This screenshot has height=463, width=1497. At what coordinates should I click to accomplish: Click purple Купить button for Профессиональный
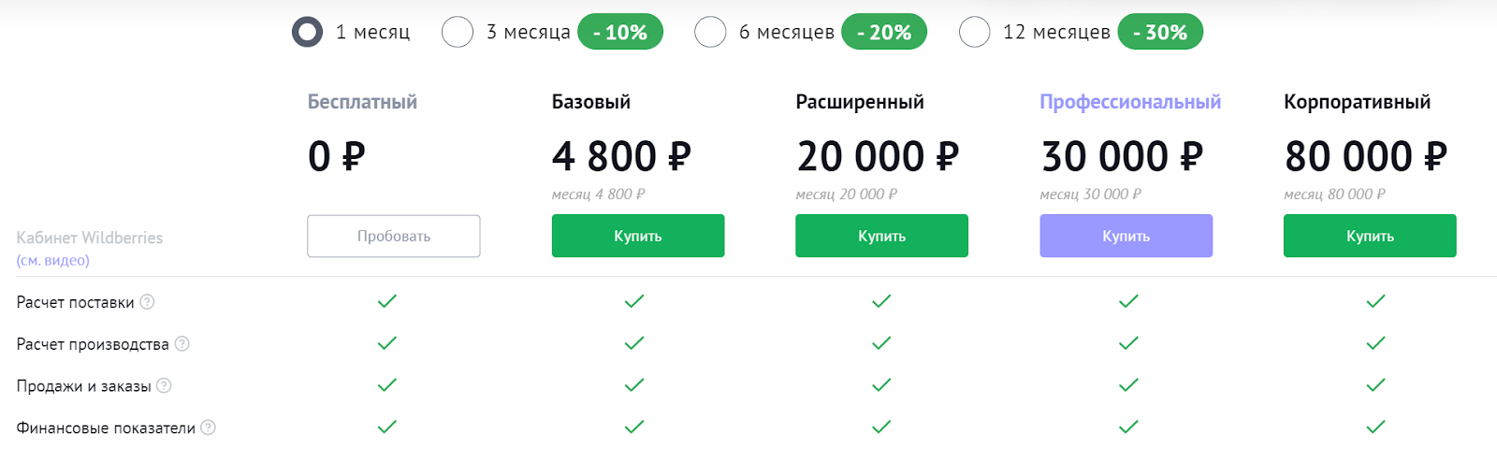click(x=1126, y=236)
